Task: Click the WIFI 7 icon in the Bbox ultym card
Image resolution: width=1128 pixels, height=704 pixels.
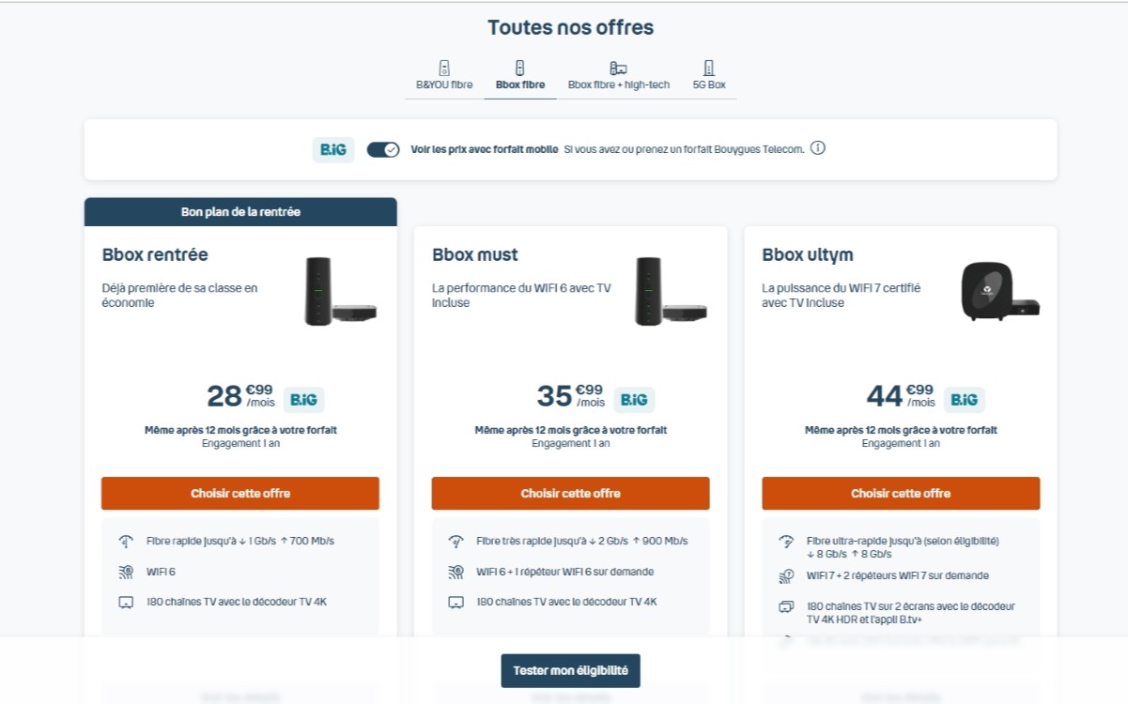Action: pyautogui.click(x=784, y=576)
